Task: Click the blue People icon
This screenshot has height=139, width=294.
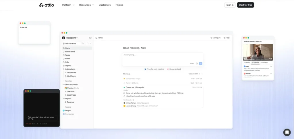Action: pyautogui.click(x=63, y=110)
